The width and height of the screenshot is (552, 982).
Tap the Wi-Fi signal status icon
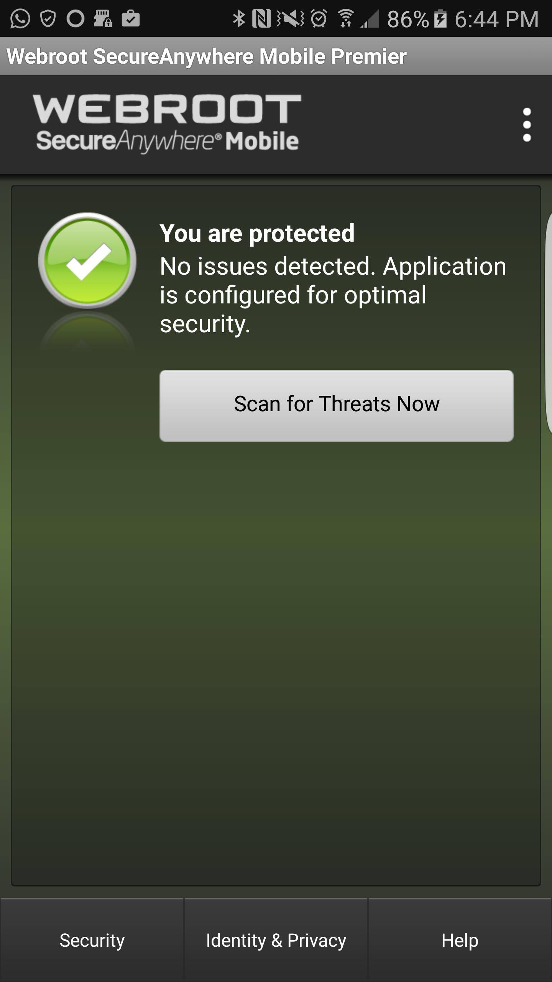(345, 19)
